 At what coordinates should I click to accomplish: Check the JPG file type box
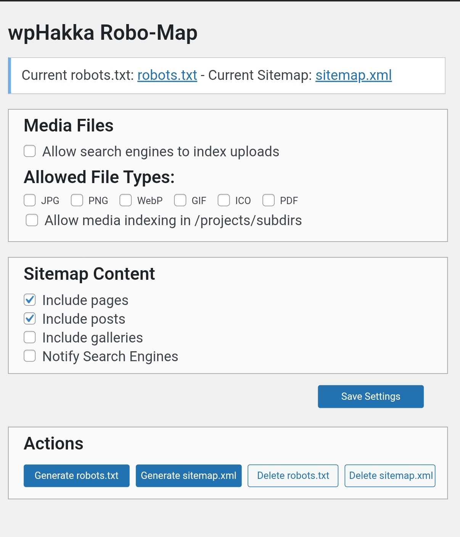pyautogui.click(x=30, y=200)
